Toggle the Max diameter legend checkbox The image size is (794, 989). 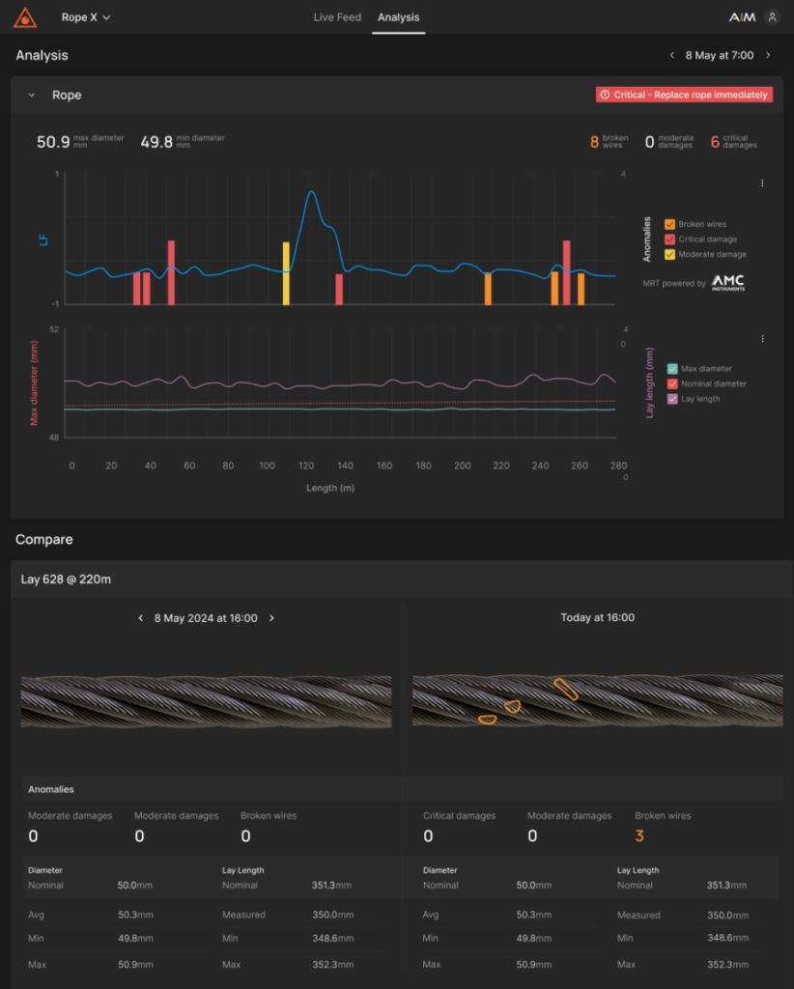point(672,369)
